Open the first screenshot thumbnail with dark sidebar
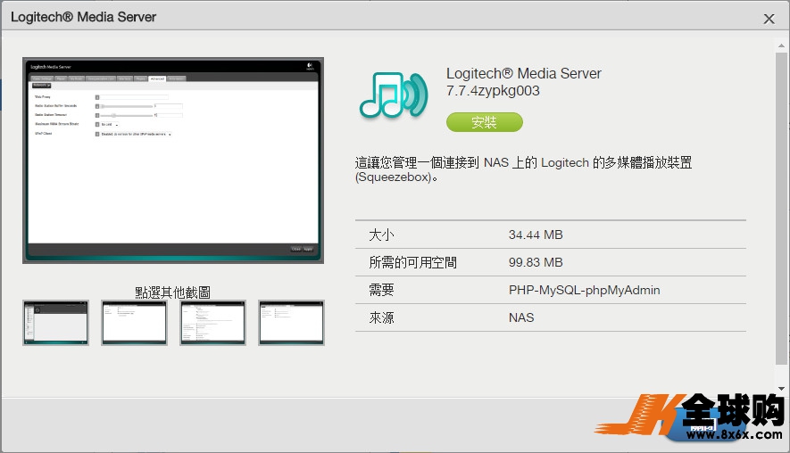This screenshot has width=790, height=453. pos(55,323)
